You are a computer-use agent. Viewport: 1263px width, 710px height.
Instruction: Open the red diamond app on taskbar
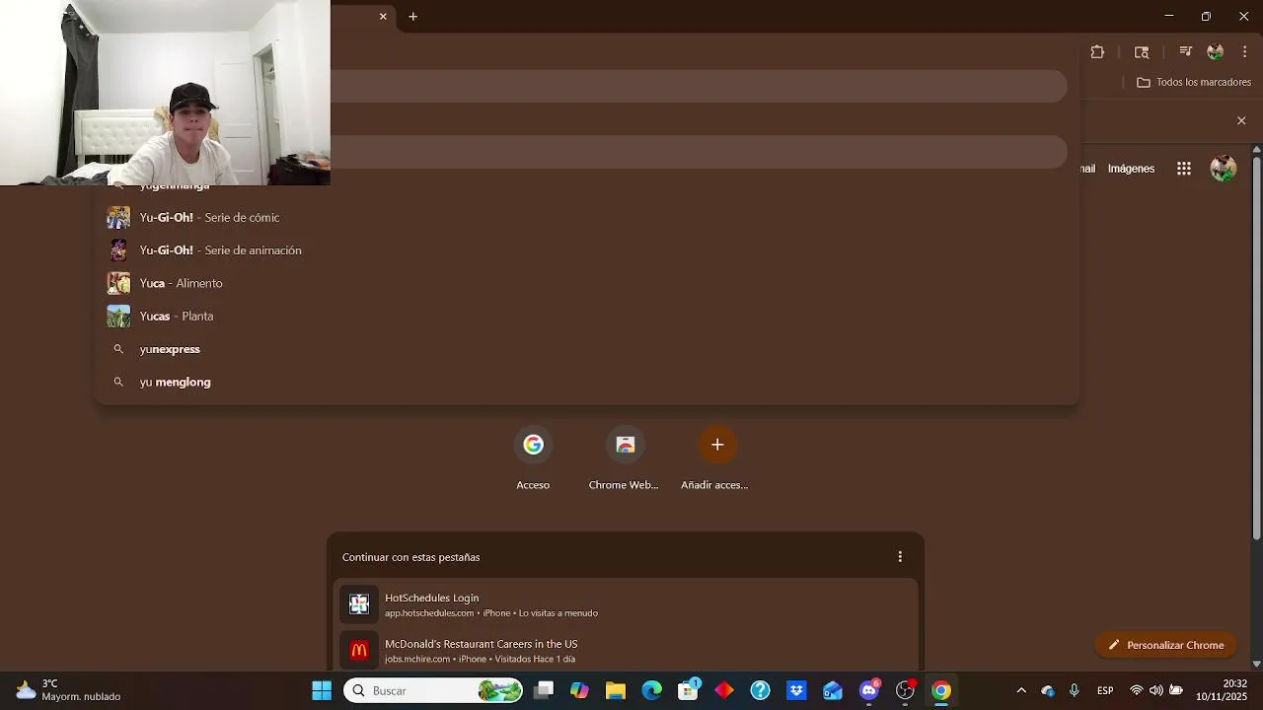pyautogui.click(x=724, y=690)
